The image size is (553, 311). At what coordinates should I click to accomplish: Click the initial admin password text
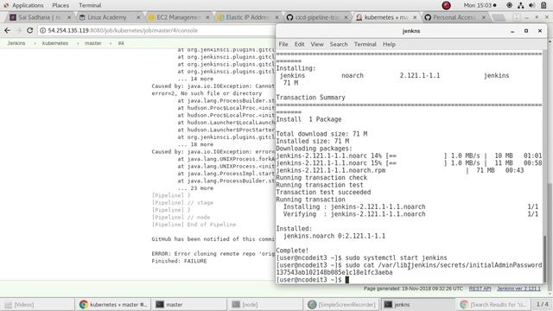[x=334, y=272]
